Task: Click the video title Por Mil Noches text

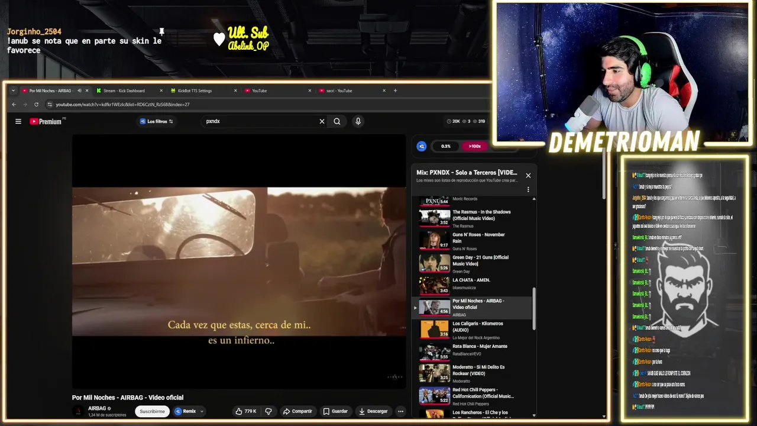Action: tap(128, 398)
